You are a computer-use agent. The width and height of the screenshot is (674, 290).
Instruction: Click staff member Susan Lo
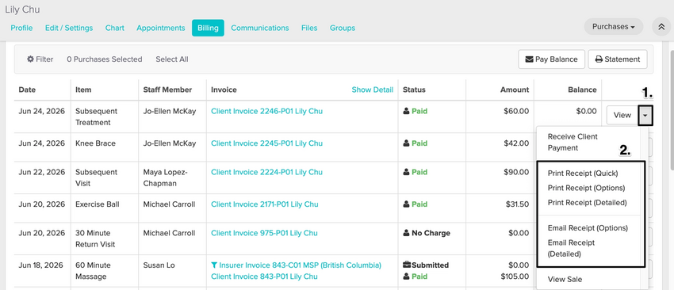(x=159, y=265)
